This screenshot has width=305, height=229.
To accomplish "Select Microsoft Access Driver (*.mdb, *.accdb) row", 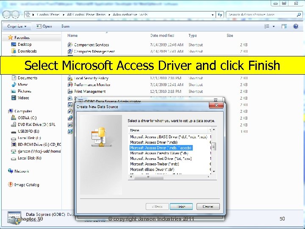I will coord(161,148).
